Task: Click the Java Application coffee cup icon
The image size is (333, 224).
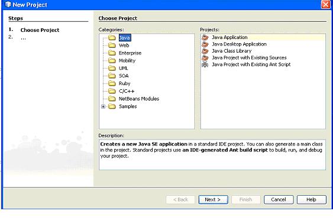Action: [x=205, y=37]
